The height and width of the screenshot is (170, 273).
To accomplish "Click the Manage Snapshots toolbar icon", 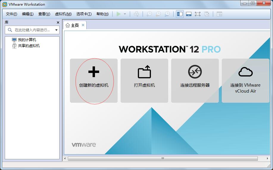I will pos(167,14).
